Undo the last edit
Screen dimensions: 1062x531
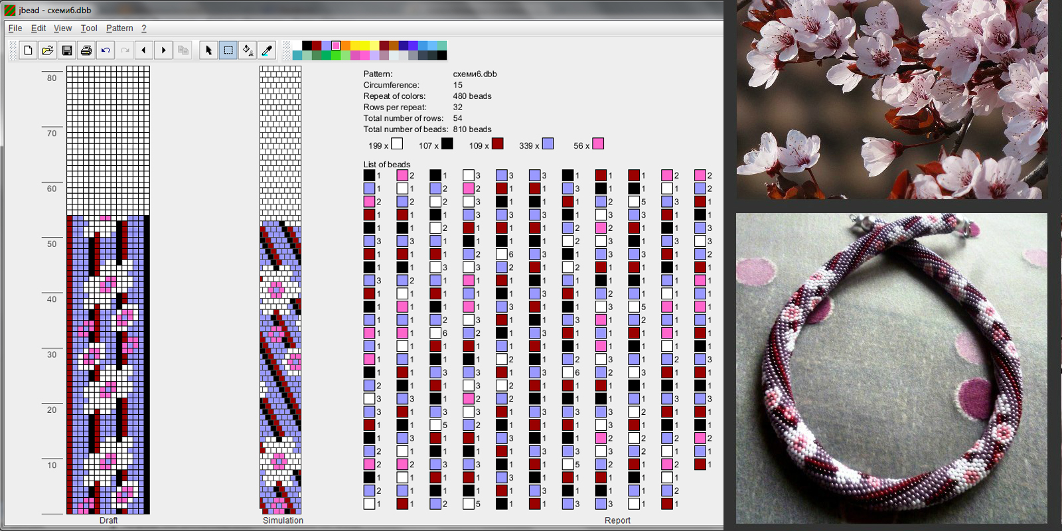tap(106, 50)
